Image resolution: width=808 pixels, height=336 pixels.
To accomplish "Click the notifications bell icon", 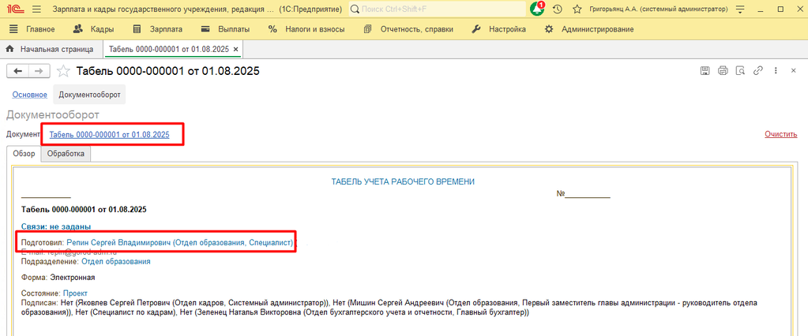I will [538, 9].
